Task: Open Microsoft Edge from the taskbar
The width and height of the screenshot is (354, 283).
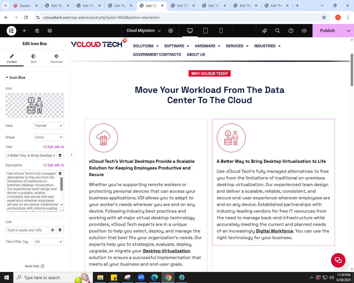Action: [x=155, y=277]
